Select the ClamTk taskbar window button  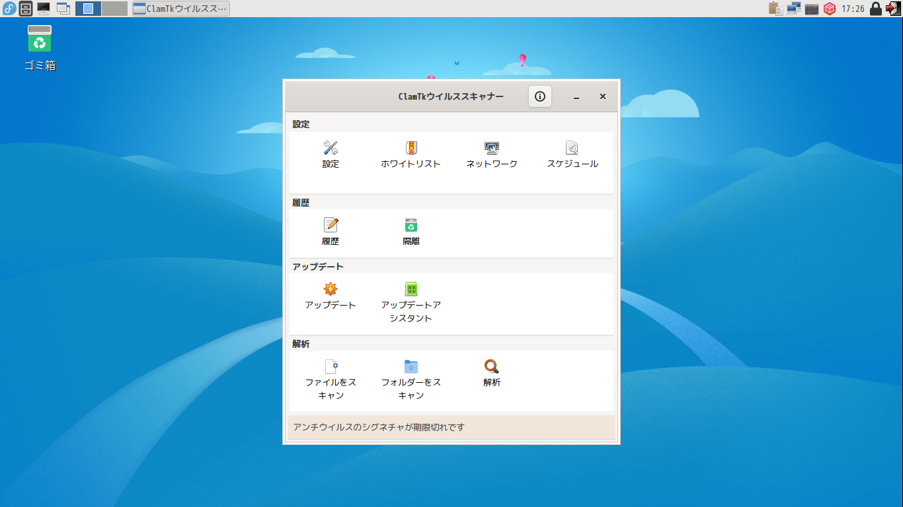pyautogui.click(x=181, y=9)
